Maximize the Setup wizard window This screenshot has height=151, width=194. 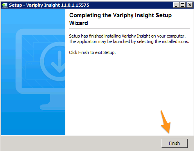tap(183, 5)
